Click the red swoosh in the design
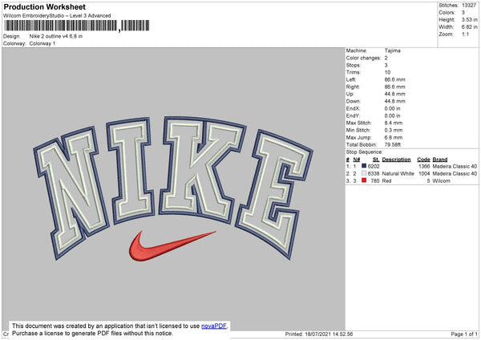Screen dimensions: 481x340 coord(172,247)
